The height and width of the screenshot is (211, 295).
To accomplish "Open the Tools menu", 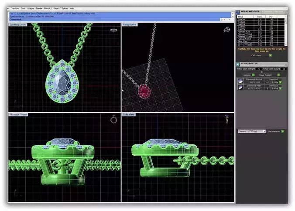I will (23, 9).
